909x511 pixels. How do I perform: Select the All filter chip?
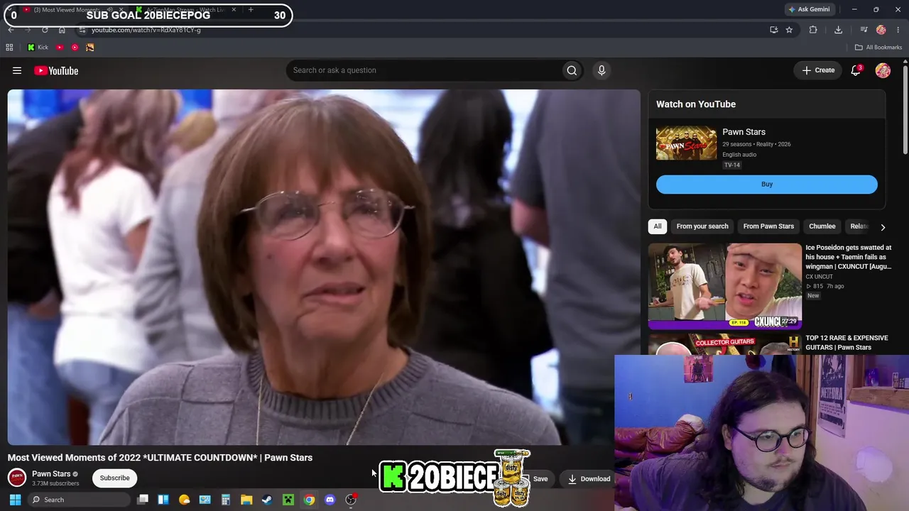tap(658, 226)
